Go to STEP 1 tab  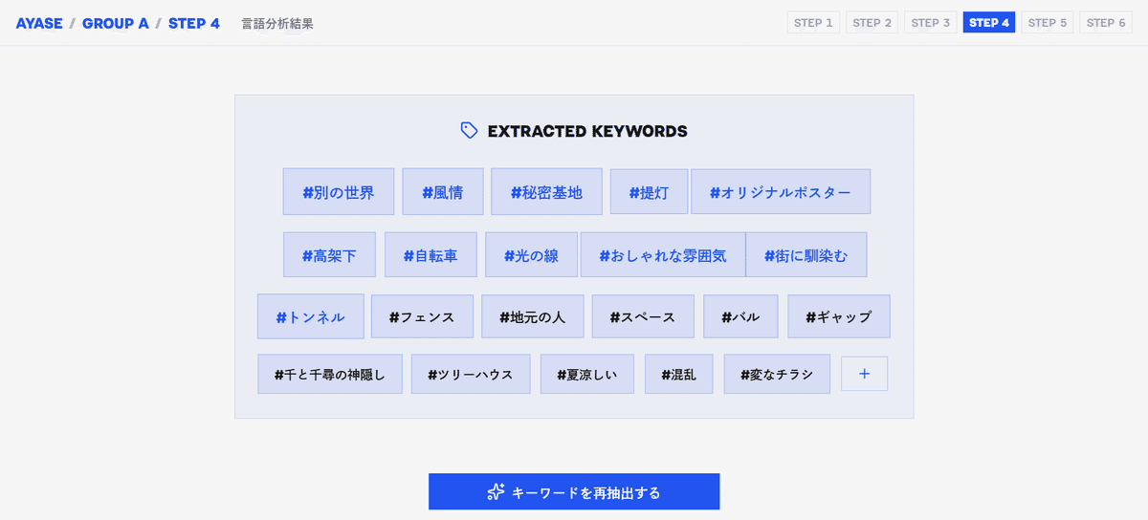click(813, 23)
